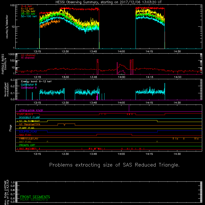
Task: Click the counts/s/detector axis label
Action: tap(7, 27)
